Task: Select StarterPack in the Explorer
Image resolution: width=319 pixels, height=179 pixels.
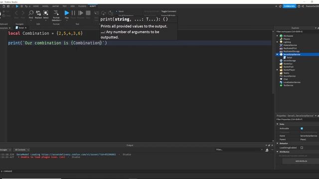Action: pos(289,67)
